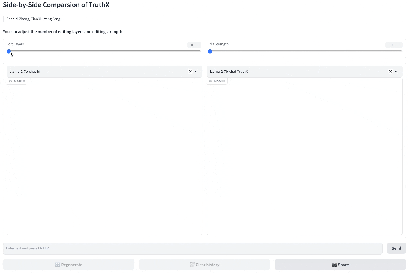Click the Model B label
Image resolution: width=408 pixels, height=273 pixels.
[220, 81]
